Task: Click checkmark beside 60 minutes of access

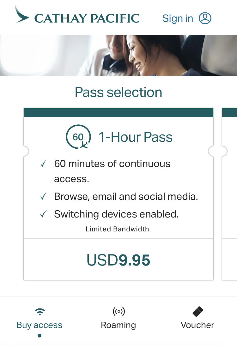Action: (x=43, y=164)
